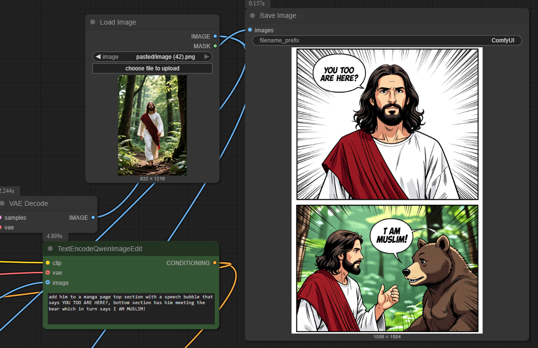Select the TextEncodeQwenImageEdit node title
The width and height of the screenshot is (538, 348).
(x=100, y=249)
